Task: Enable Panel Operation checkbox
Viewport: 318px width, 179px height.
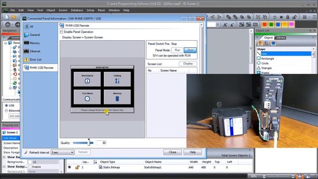Action: pos(61,32)
